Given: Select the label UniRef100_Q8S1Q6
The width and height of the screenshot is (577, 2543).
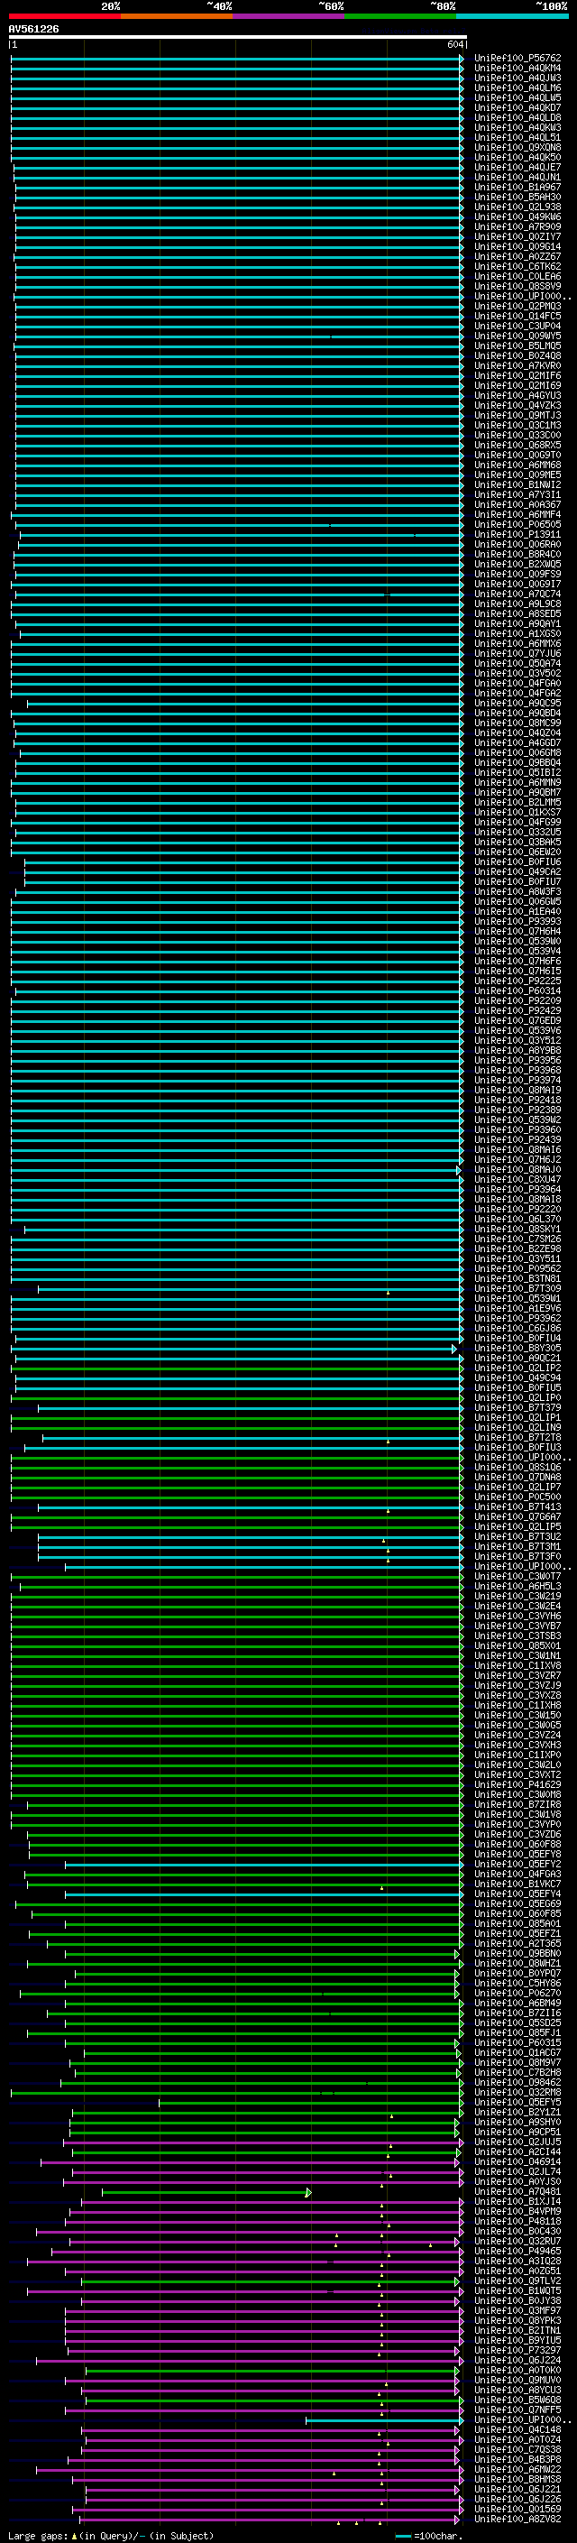Looking at the screenshot, I should [517, 1467].
